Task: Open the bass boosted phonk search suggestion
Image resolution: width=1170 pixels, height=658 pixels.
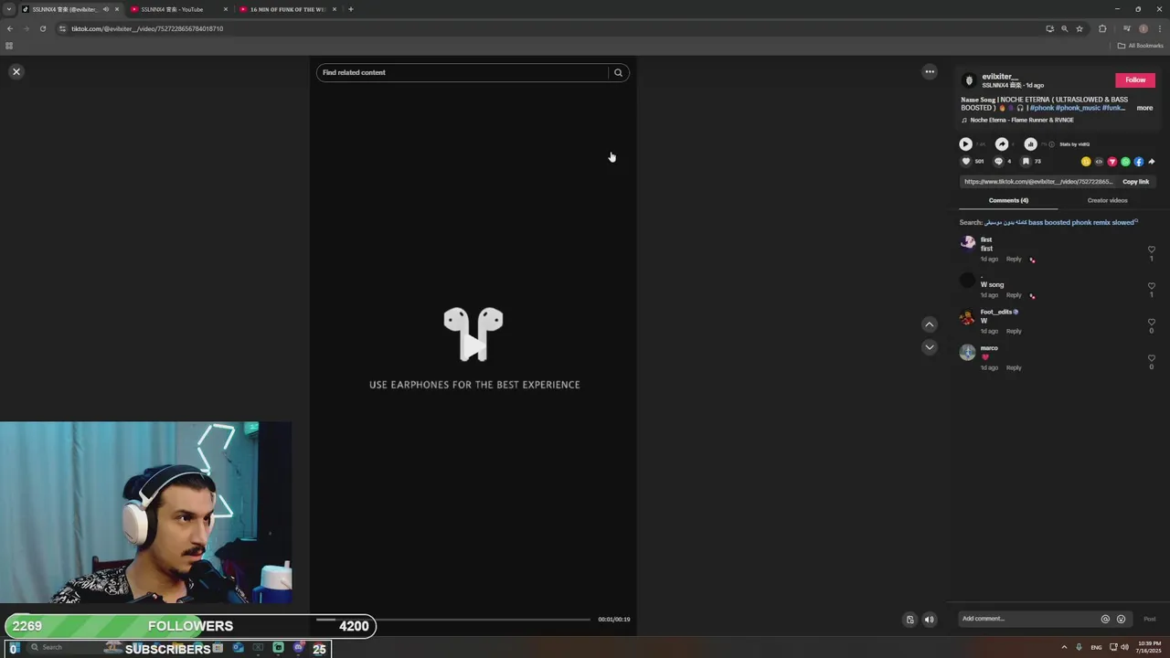Action: point(1061,222)
